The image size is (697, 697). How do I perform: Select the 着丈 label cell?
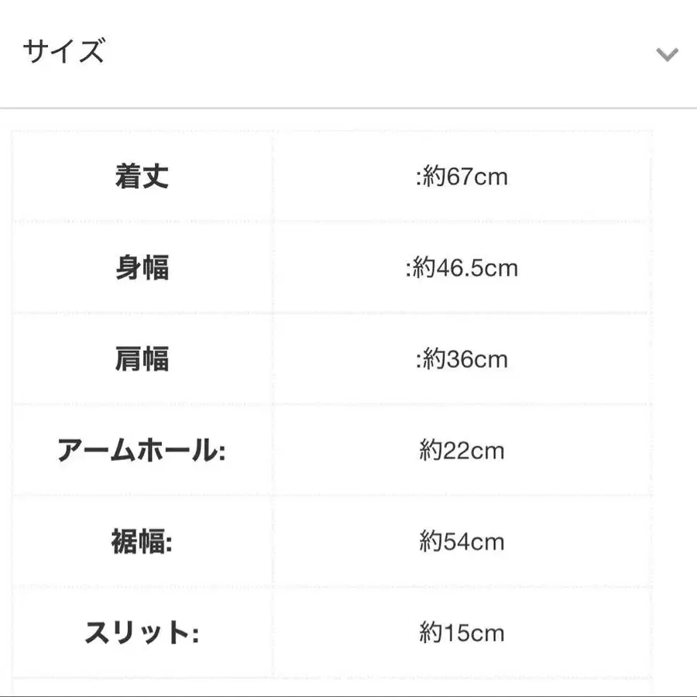click(x=142, y=177)
